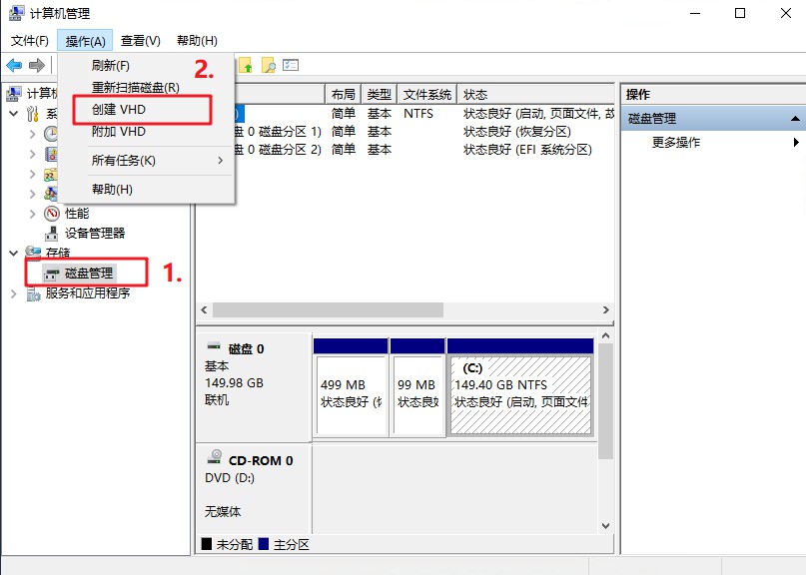806x575 pixels.
Task: Select 服务和应用程序 in the tree
Action: (x=88, y=293)
